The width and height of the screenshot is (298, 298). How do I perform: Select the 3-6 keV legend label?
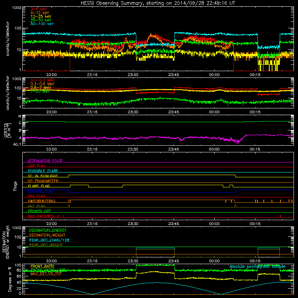(39, 9)
